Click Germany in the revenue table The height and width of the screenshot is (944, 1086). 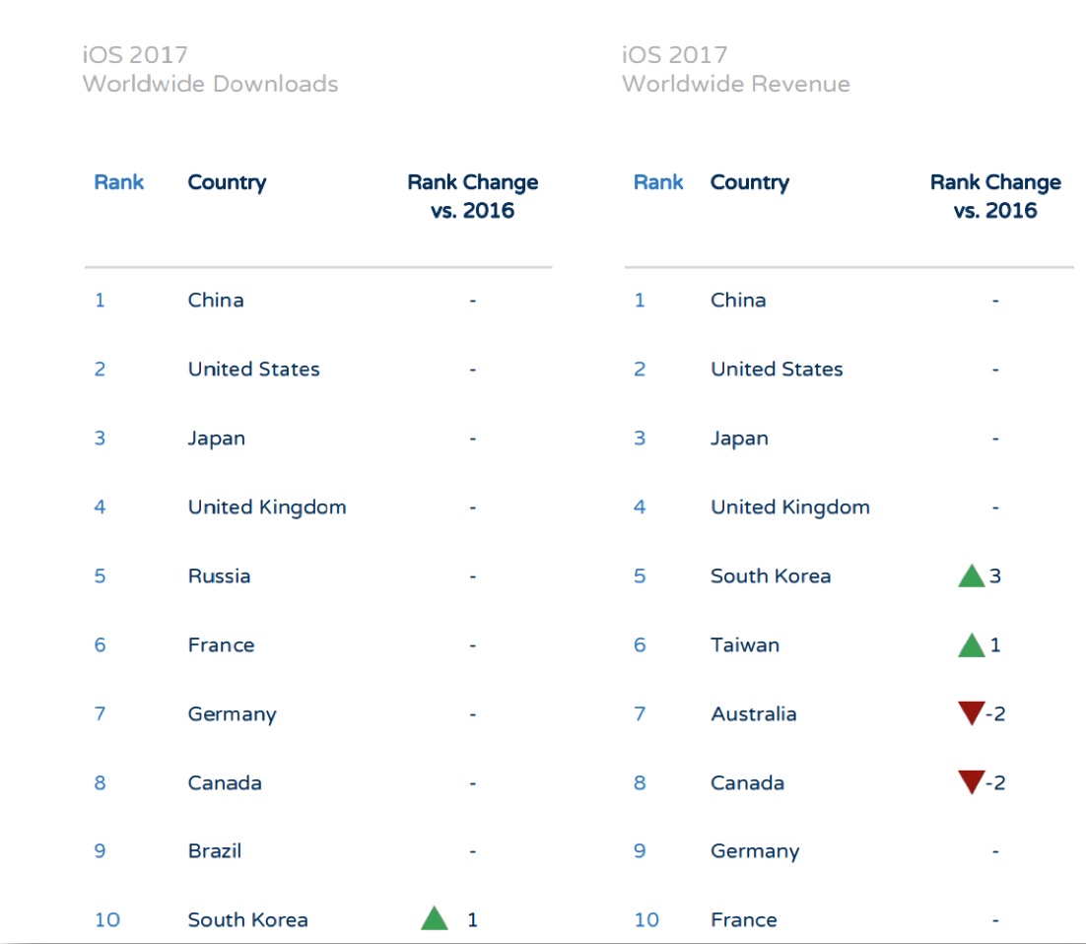click(x=754, y=851)
